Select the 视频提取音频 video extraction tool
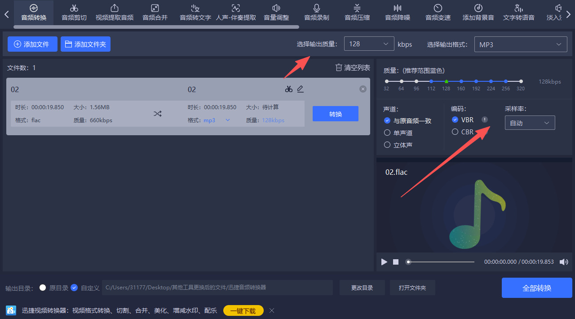This screenshot has height=319, width=575. click(x=115, y=12)
